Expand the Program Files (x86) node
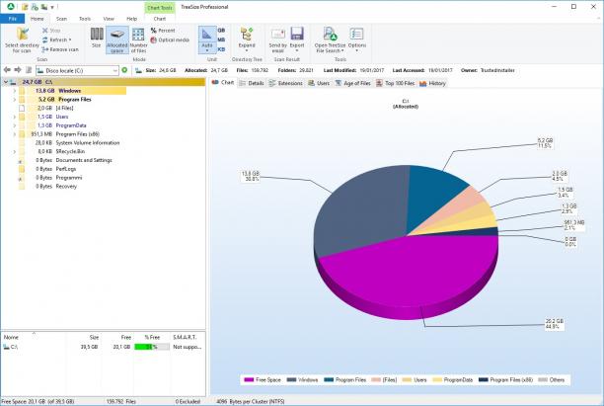Viewport: 604px width, 406px height. pyautogui.click(x=15, y=134)
